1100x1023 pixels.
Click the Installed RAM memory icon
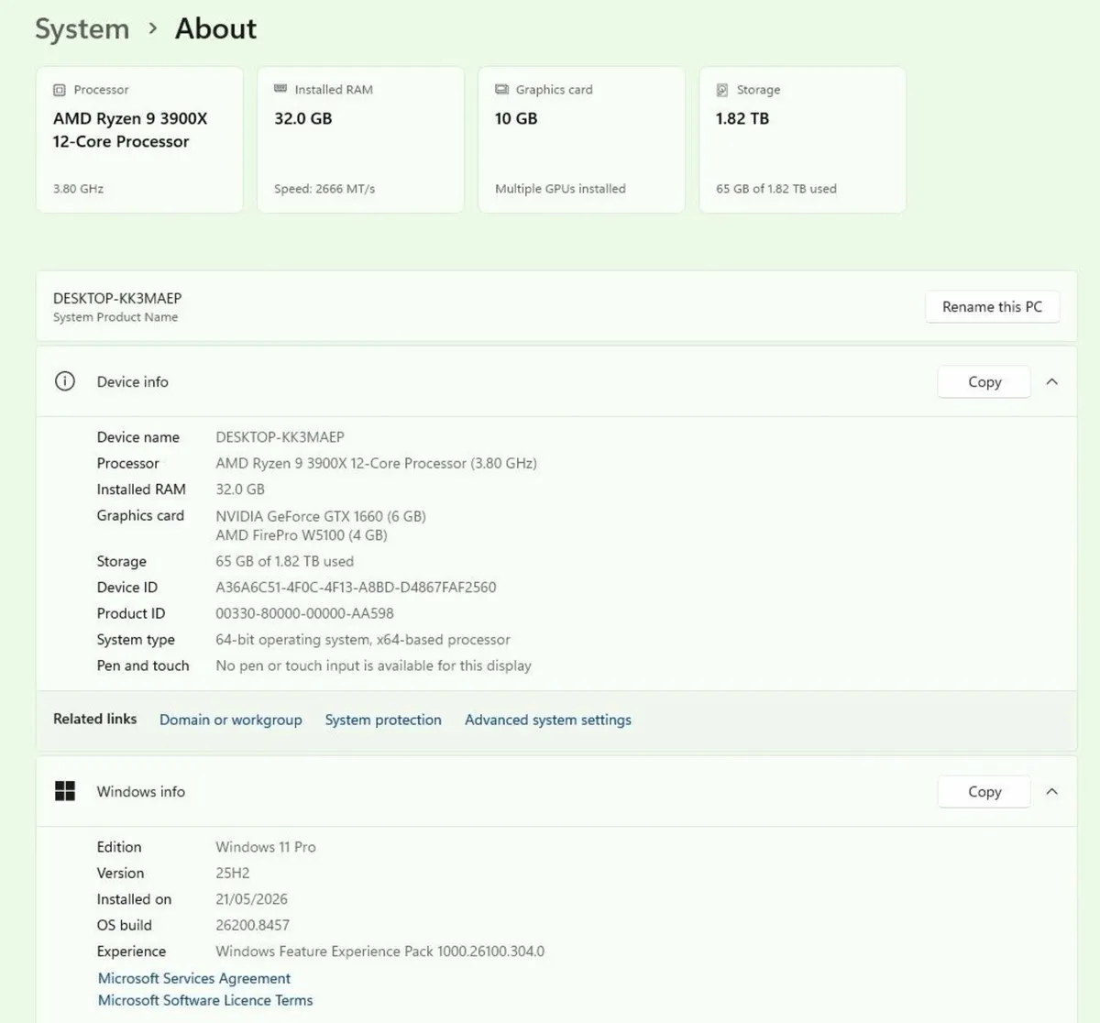coord(280,89)
